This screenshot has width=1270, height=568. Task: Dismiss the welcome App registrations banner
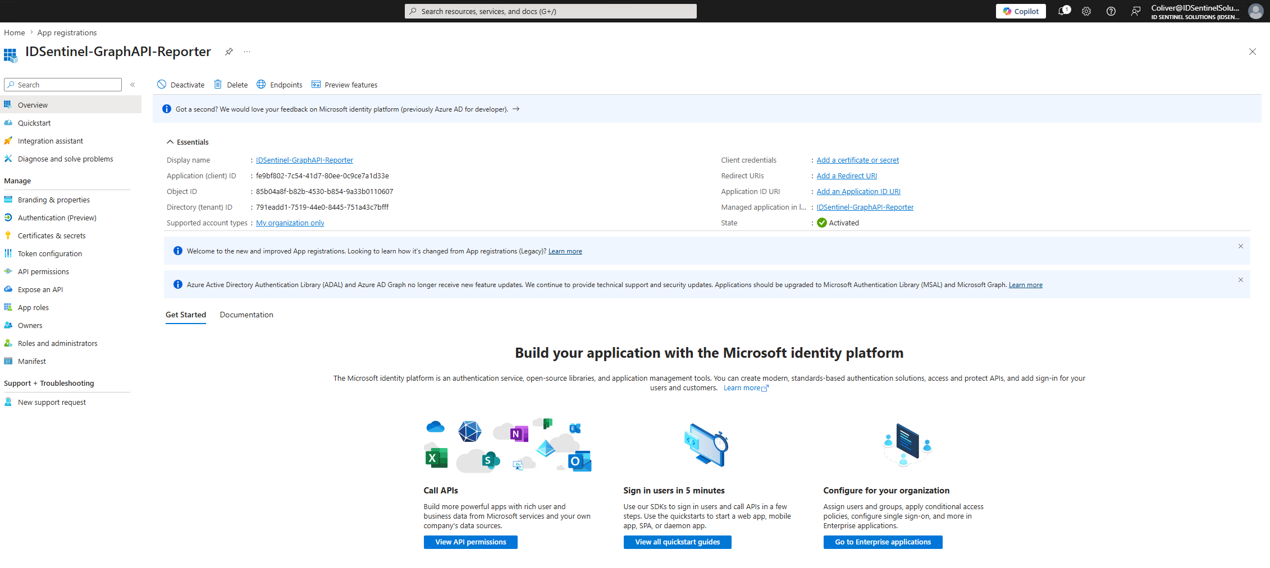click(x=1241, y=246)
